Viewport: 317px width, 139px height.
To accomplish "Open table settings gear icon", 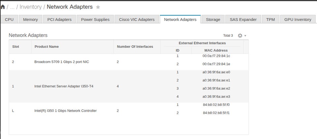I will [x=240, y=35].
